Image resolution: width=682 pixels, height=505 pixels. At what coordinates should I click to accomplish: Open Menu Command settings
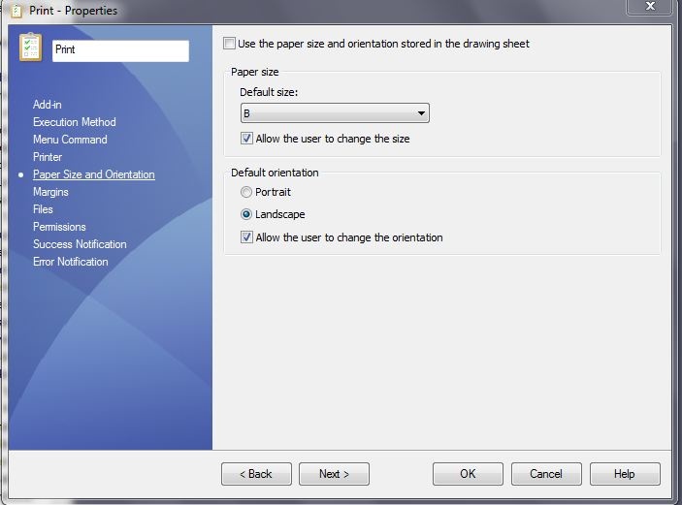(70, 140)
